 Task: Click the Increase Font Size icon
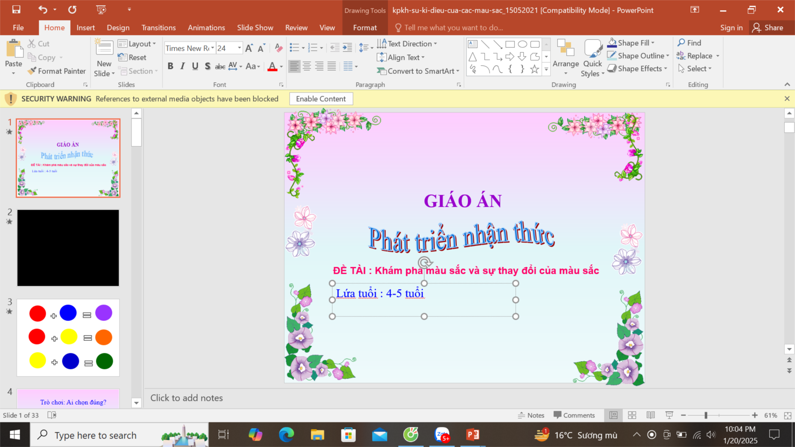249,48
